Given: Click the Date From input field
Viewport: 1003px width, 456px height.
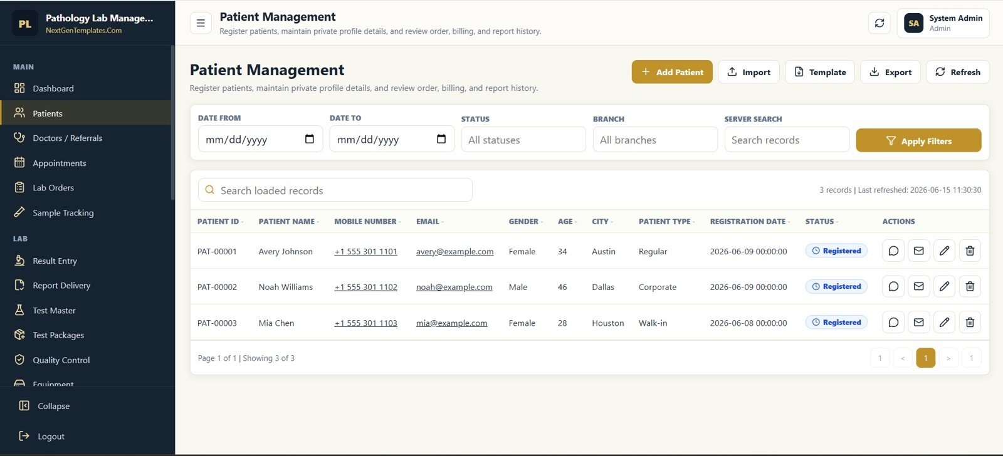Looking at the screenshot, I should [260, 139].
